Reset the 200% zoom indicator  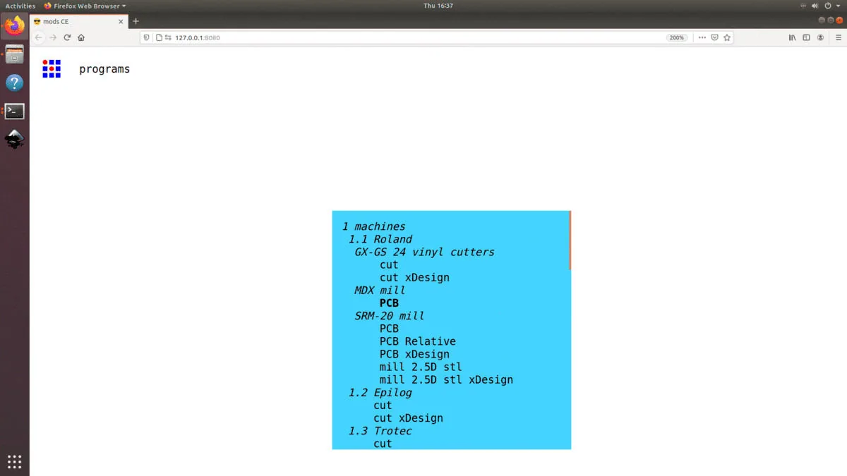677,37
